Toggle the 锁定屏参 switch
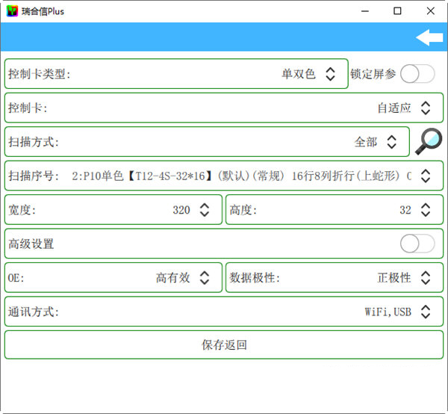The image size is (448, 414). click(x=417, y=74)
